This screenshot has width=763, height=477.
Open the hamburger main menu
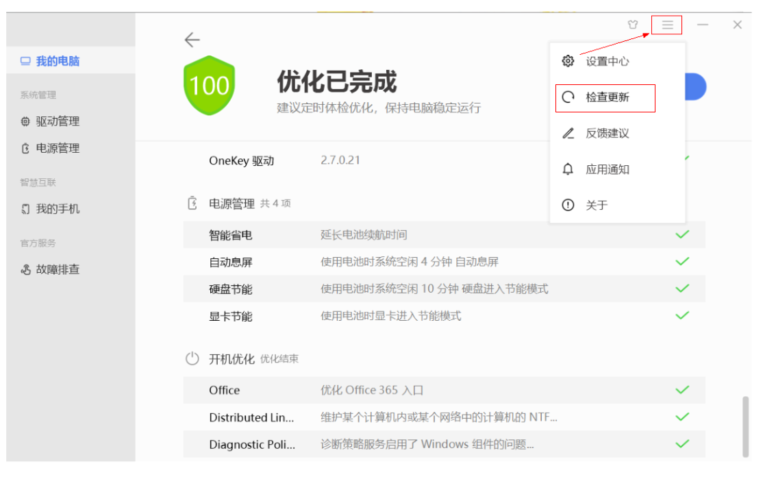tap(667, 25)
